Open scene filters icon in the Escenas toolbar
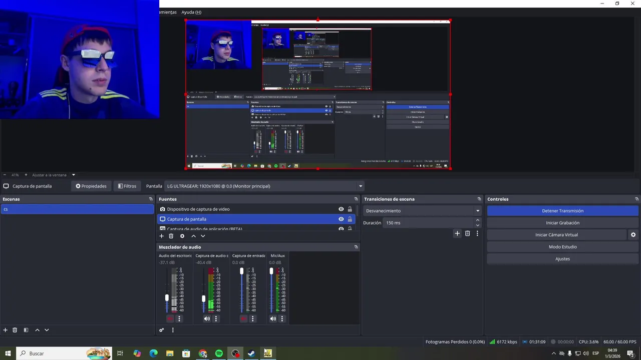This screenshot has height=360, width=641. click(x=26, y=330)
